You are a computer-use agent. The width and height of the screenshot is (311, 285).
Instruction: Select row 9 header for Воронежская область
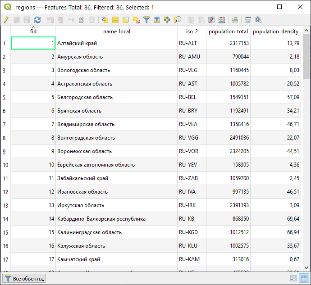pos(5,151)
